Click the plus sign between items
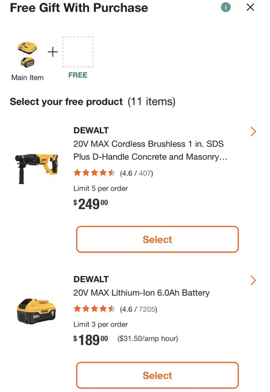Screen dimensions: 270x392 click(52, 52)
